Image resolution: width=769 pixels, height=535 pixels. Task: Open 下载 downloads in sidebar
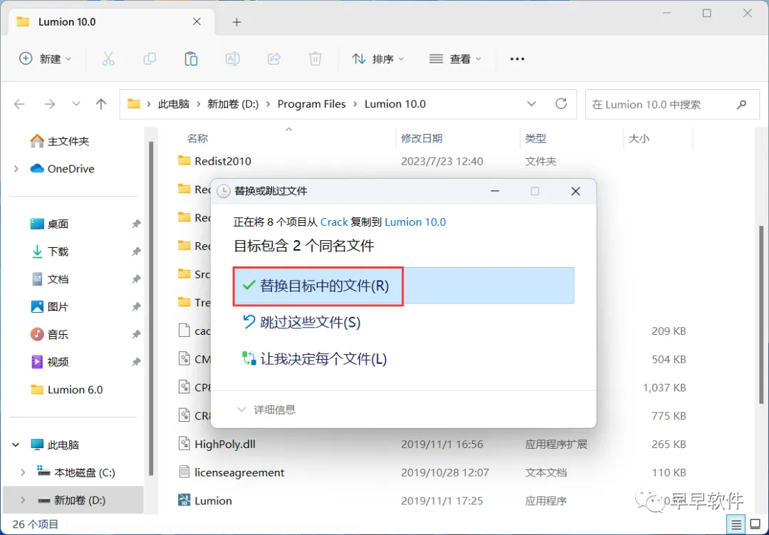pyautogui.click(x=49, y=251)
